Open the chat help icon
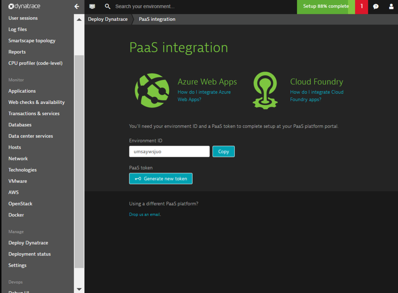Screen dimensions: 398x293 point(376,7)
